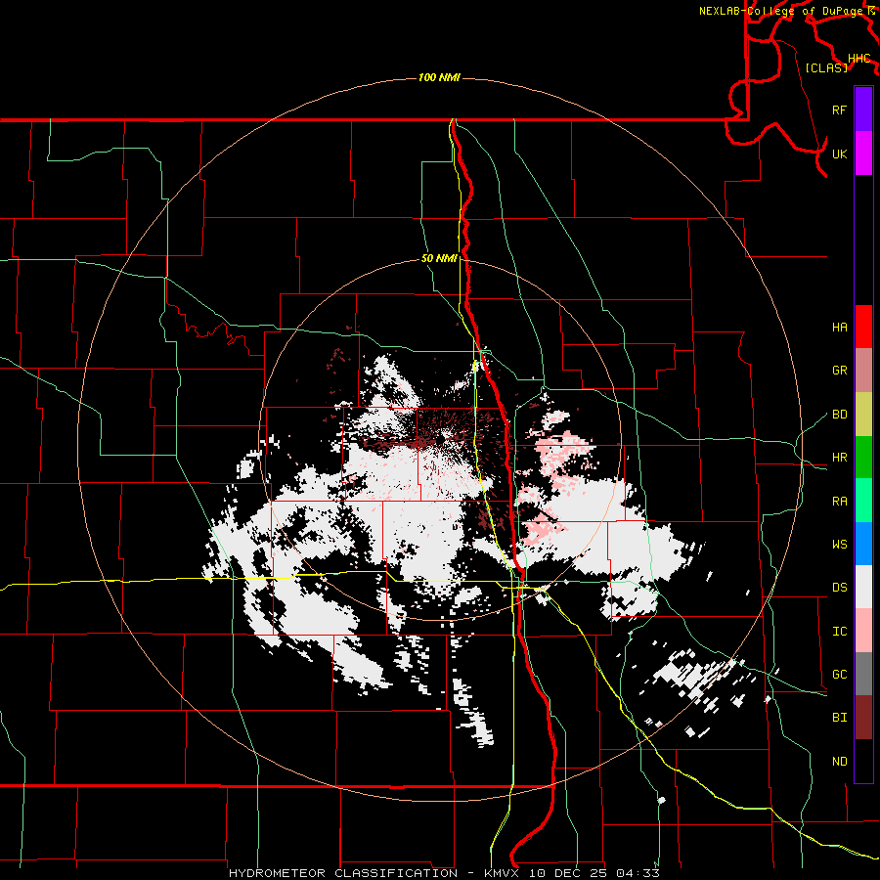This screenshot has height=880, width=880.
Task: Click the GR legend label
Action: (839, 371)
